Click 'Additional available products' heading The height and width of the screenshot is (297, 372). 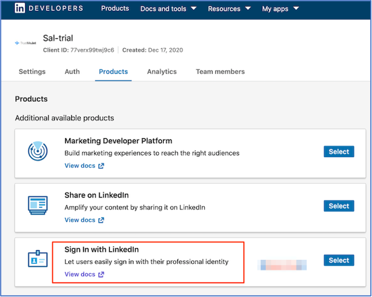click(65, 118)
